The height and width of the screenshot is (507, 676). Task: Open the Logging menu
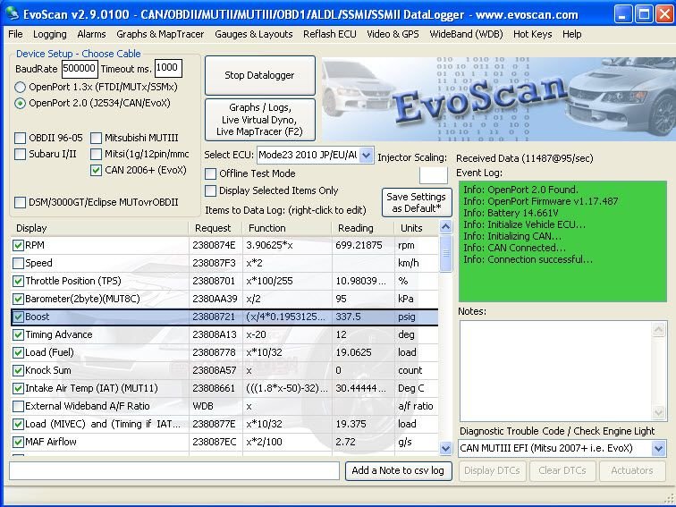tap(50, 34)
